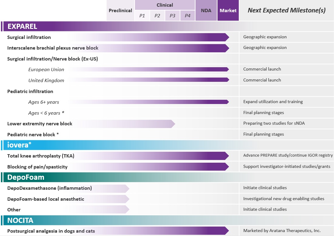Click the Next Expected Milestone(s) header

click(286, 10)
